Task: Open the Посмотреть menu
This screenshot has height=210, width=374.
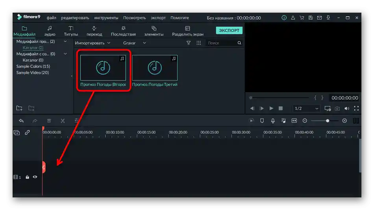Action: pyautogui.click(x=135, y=18)
